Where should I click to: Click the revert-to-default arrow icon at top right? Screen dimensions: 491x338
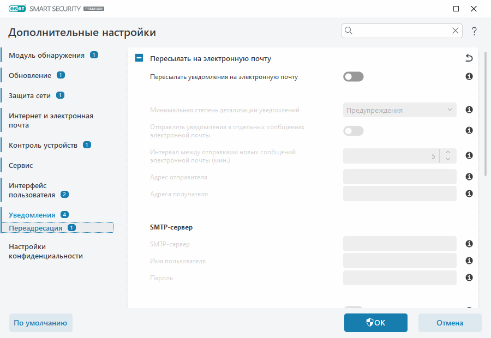(x=469, y=57)
